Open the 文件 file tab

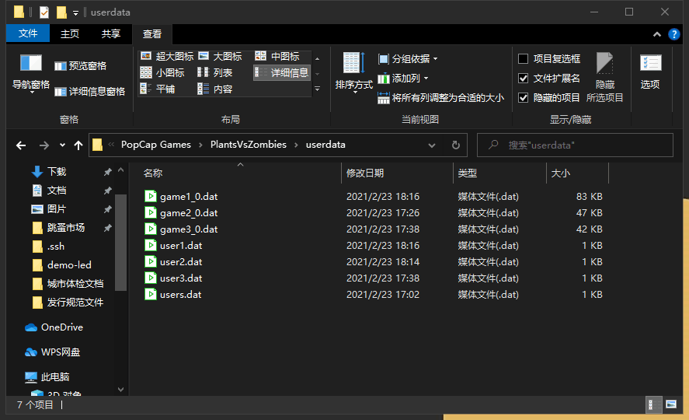tap(28, 33)
